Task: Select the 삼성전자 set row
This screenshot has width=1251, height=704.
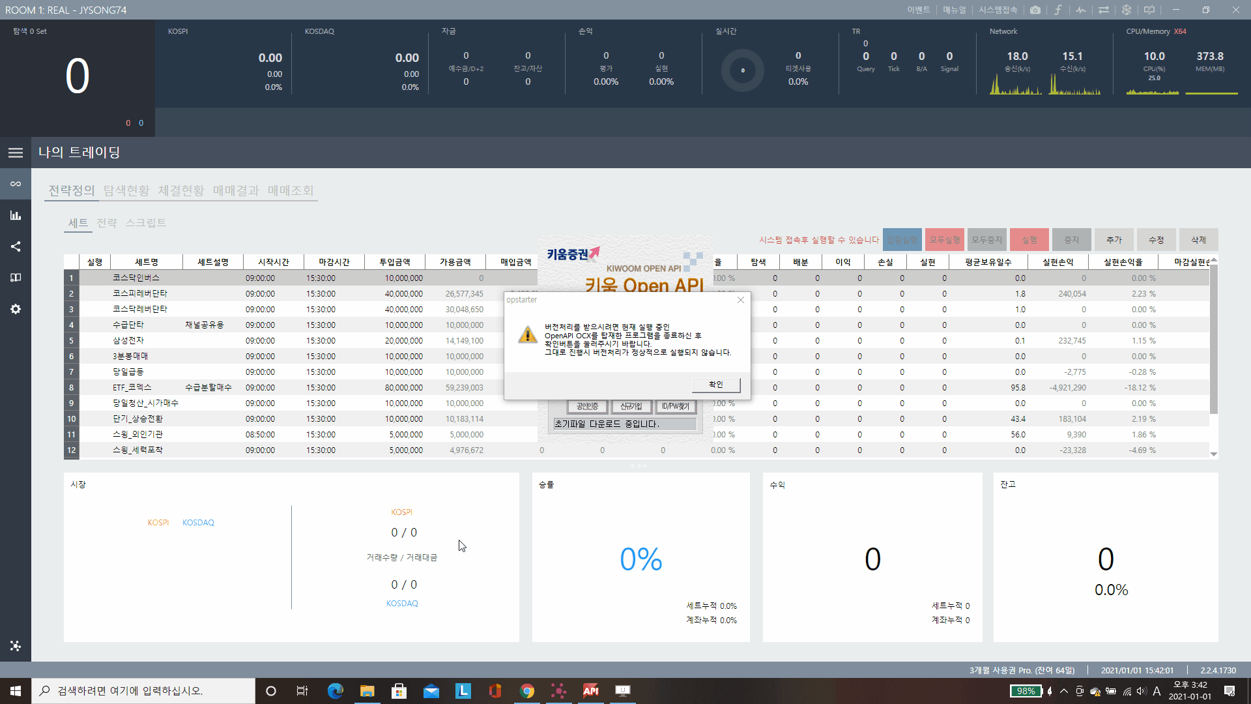Action: [637, 340]
